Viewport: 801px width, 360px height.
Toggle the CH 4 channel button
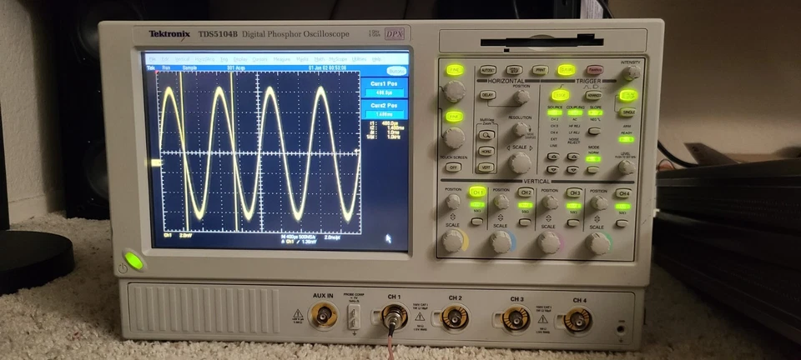pos(622,193)
